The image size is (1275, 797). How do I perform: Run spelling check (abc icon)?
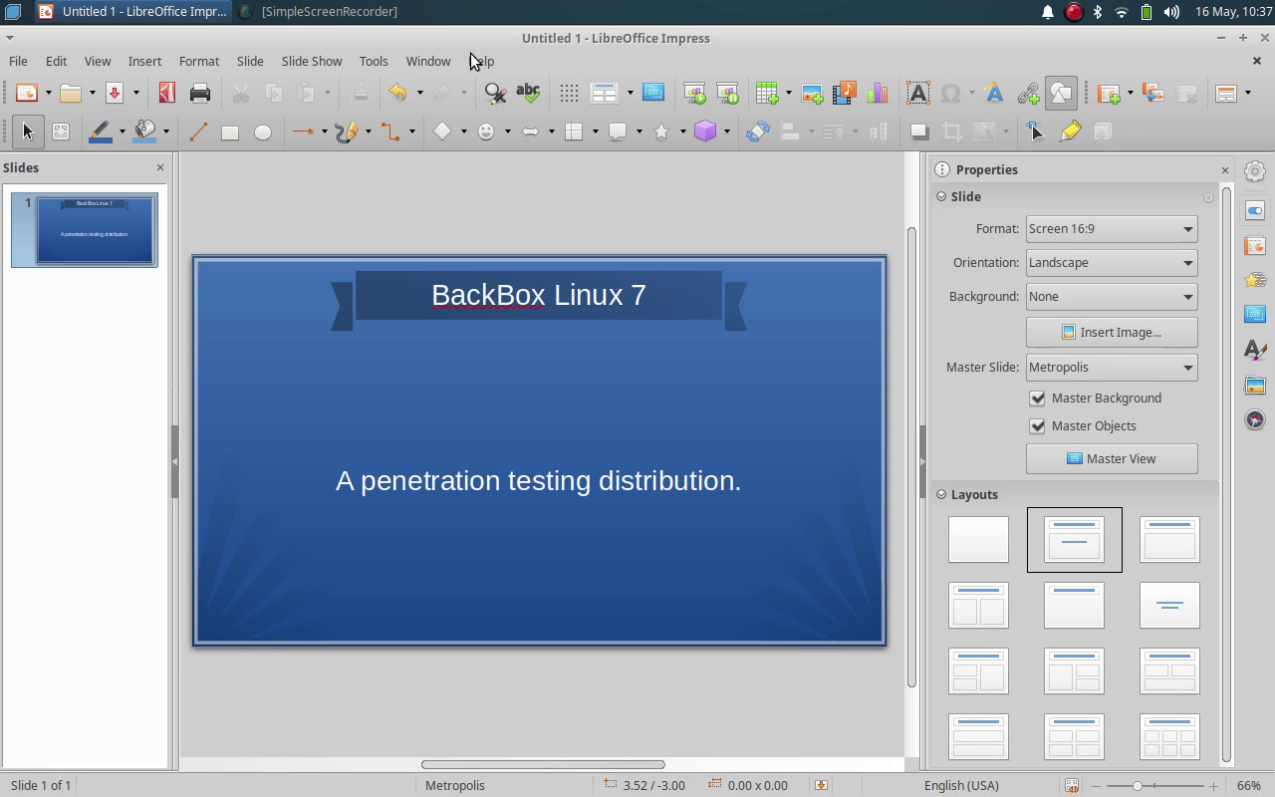tap(528, 93)
